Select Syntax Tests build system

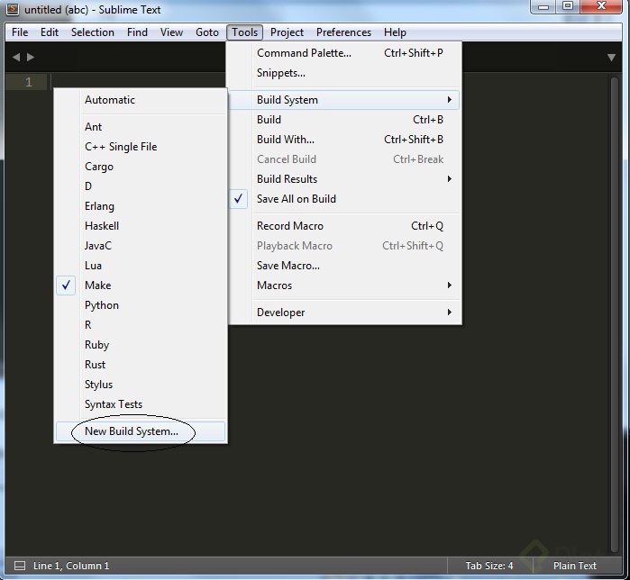pyautogui.click(x=141, y=404)
